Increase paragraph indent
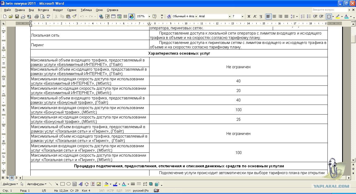 click(321, 16)
